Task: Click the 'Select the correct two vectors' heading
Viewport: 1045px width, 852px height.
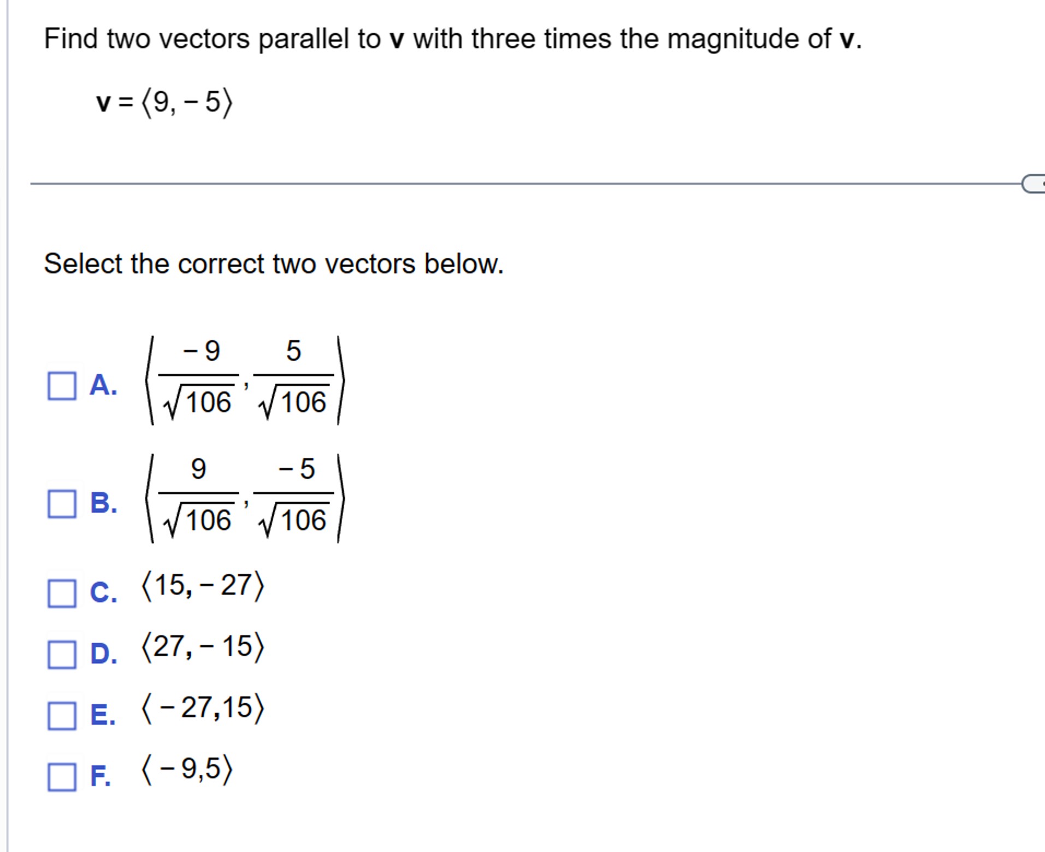Action: (x=273, y=263)
